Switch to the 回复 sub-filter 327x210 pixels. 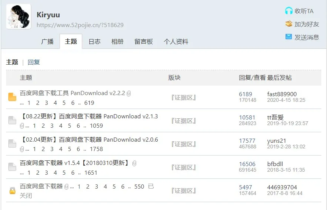point(34,62)
